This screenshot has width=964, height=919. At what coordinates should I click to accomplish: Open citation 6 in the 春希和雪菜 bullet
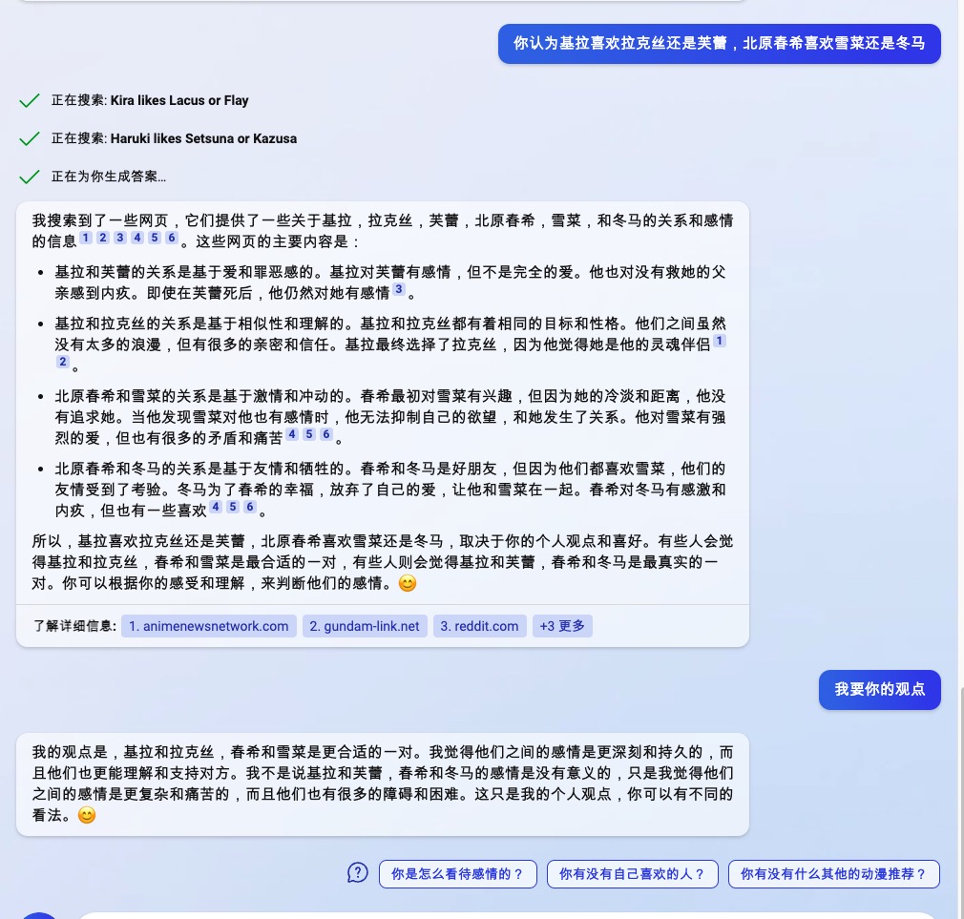click(327, 434)
